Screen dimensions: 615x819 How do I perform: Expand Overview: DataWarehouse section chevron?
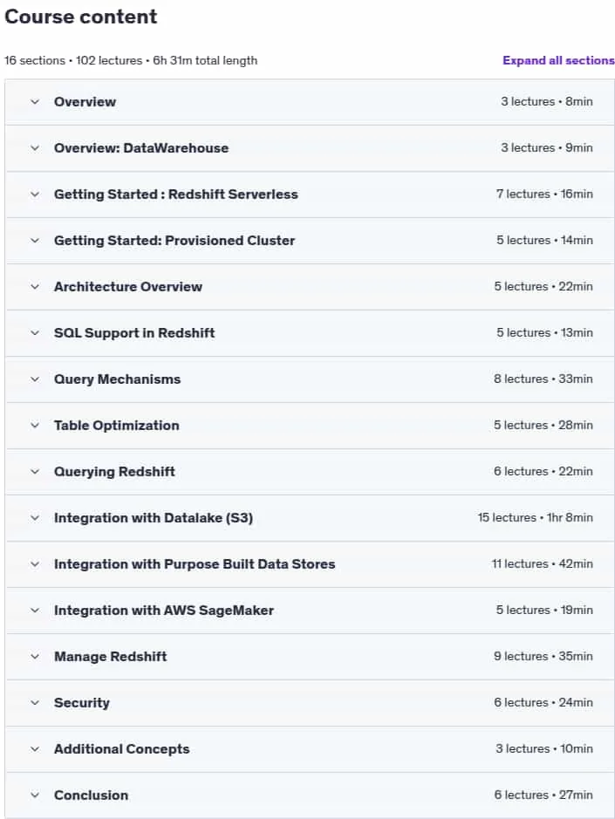click(35, 148)
